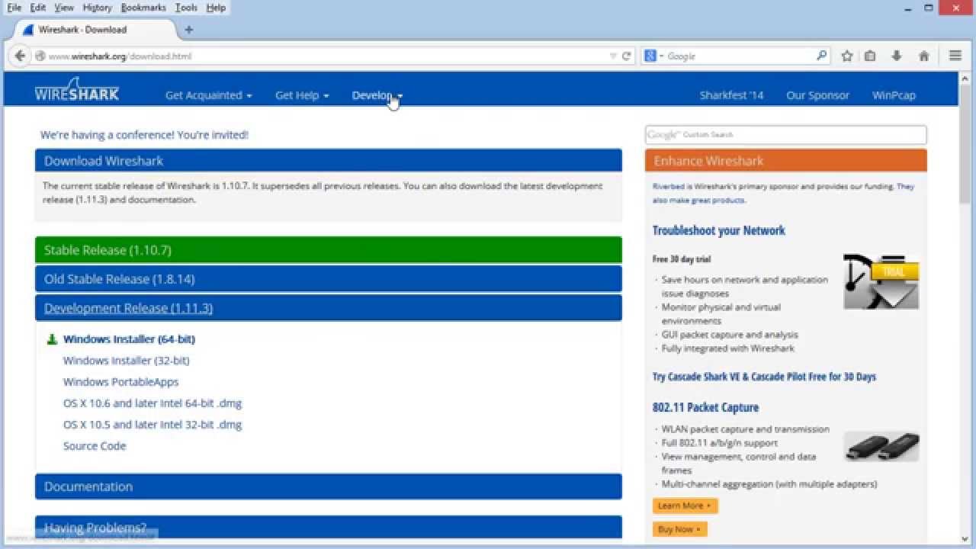The width and height of the screenshot is (976, 549).
Task: Open the conference invitation link
Action: (144, 135)
